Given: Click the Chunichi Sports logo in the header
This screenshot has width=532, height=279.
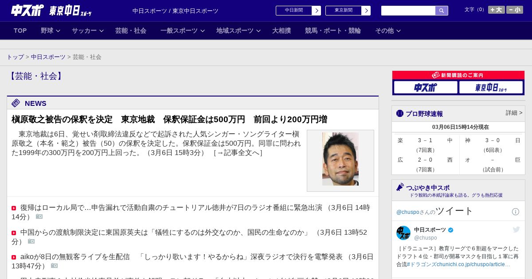Looking at the screenshot, I should [27, 10].
